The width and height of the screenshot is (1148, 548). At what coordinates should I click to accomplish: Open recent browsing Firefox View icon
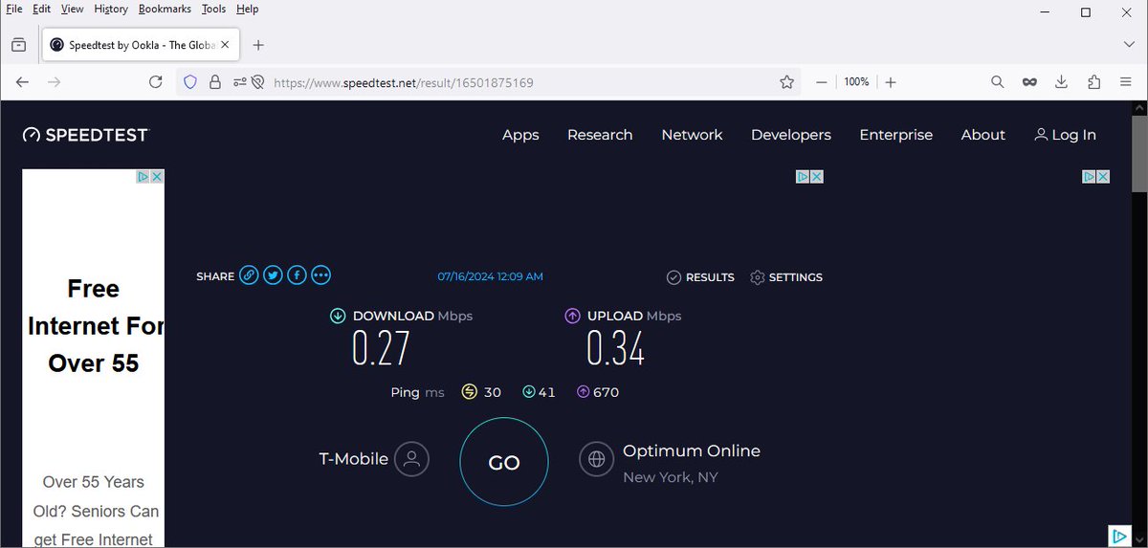(x=18, y=45)
